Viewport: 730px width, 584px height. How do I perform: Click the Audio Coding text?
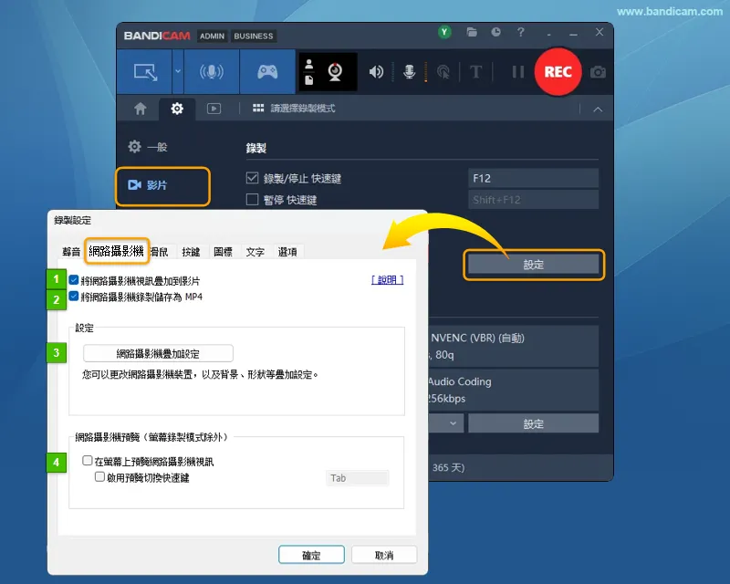pos(460,381)
